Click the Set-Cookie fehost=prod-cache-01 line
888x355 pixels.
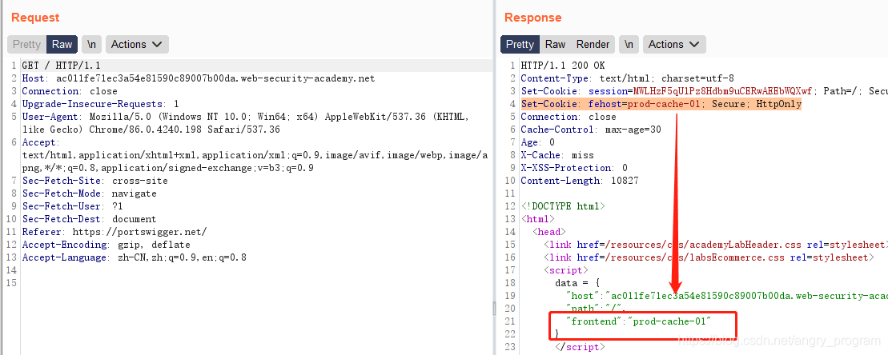click(661, 104)
